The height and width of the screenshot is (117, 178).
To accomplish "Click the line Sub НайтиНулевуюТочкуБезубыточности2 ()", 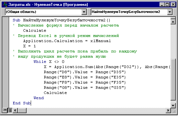I will pos(61,20).
